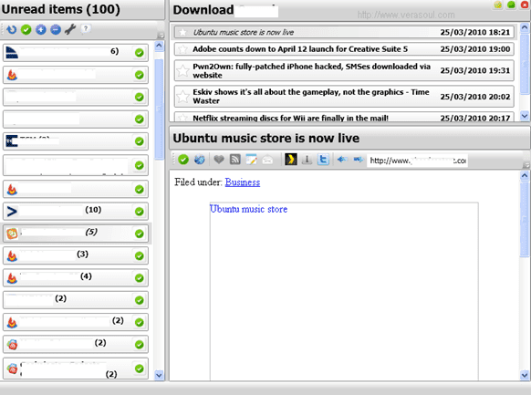Open toolbar overflow options in article toolbar
The width and height of the screenshot is (531, 395).
(x=526, y=165)
